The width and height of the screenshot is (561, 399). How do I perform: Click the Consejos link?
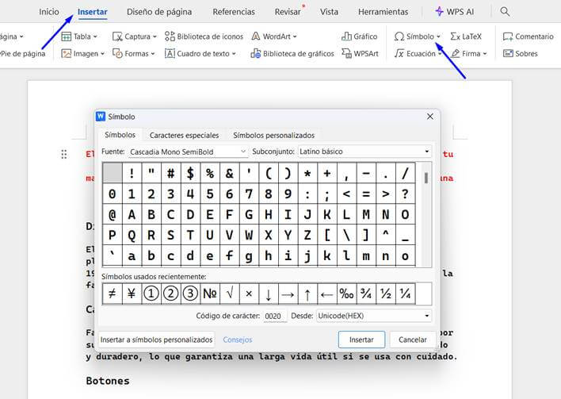point(238,340)
